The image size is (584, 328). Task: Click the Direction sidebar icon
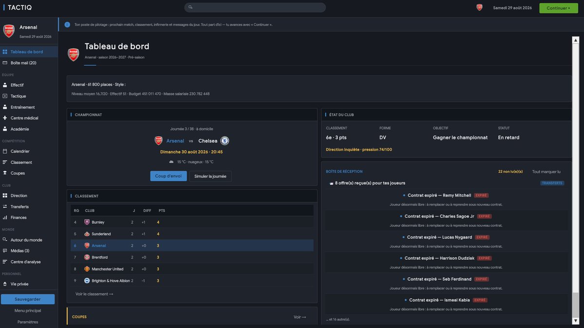(5, 195)
